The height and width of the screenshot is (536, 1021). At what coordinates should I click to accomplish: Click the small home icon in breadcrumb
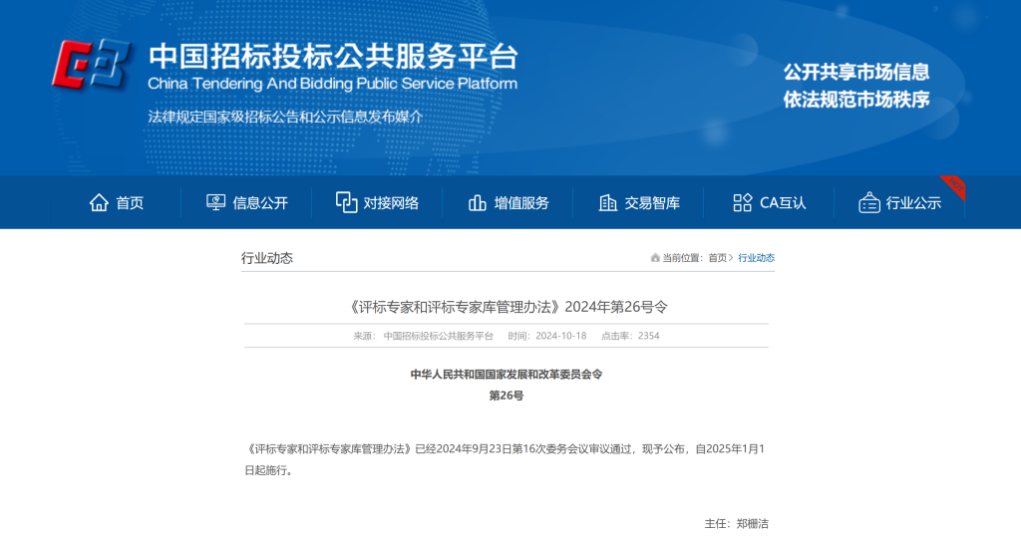[655, 258]
